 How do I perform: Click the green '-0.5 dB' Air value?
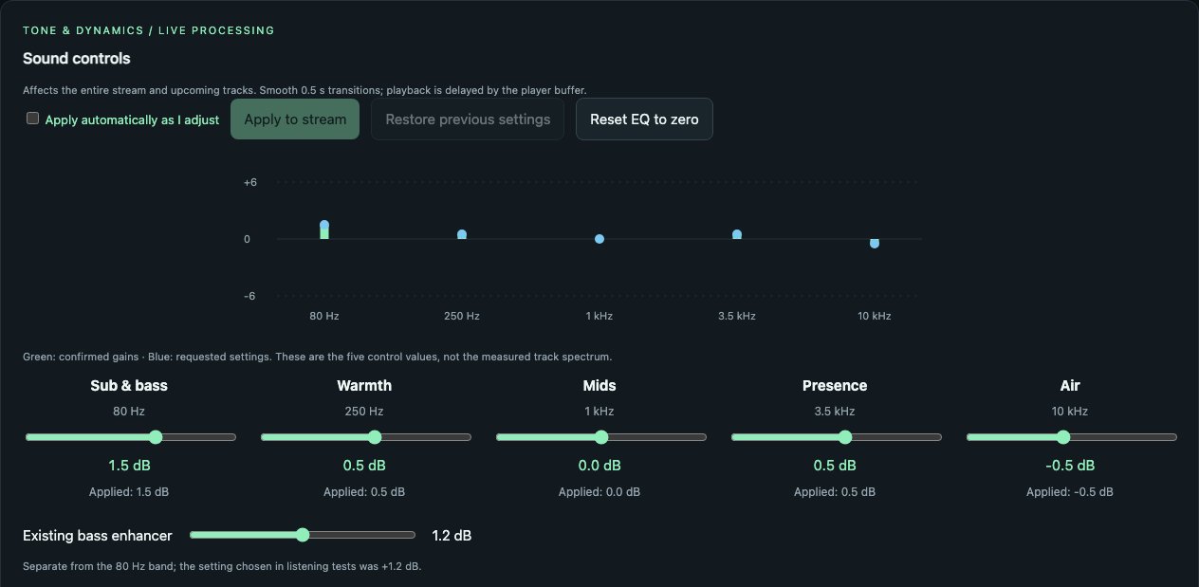click(x=1070, y=466)
